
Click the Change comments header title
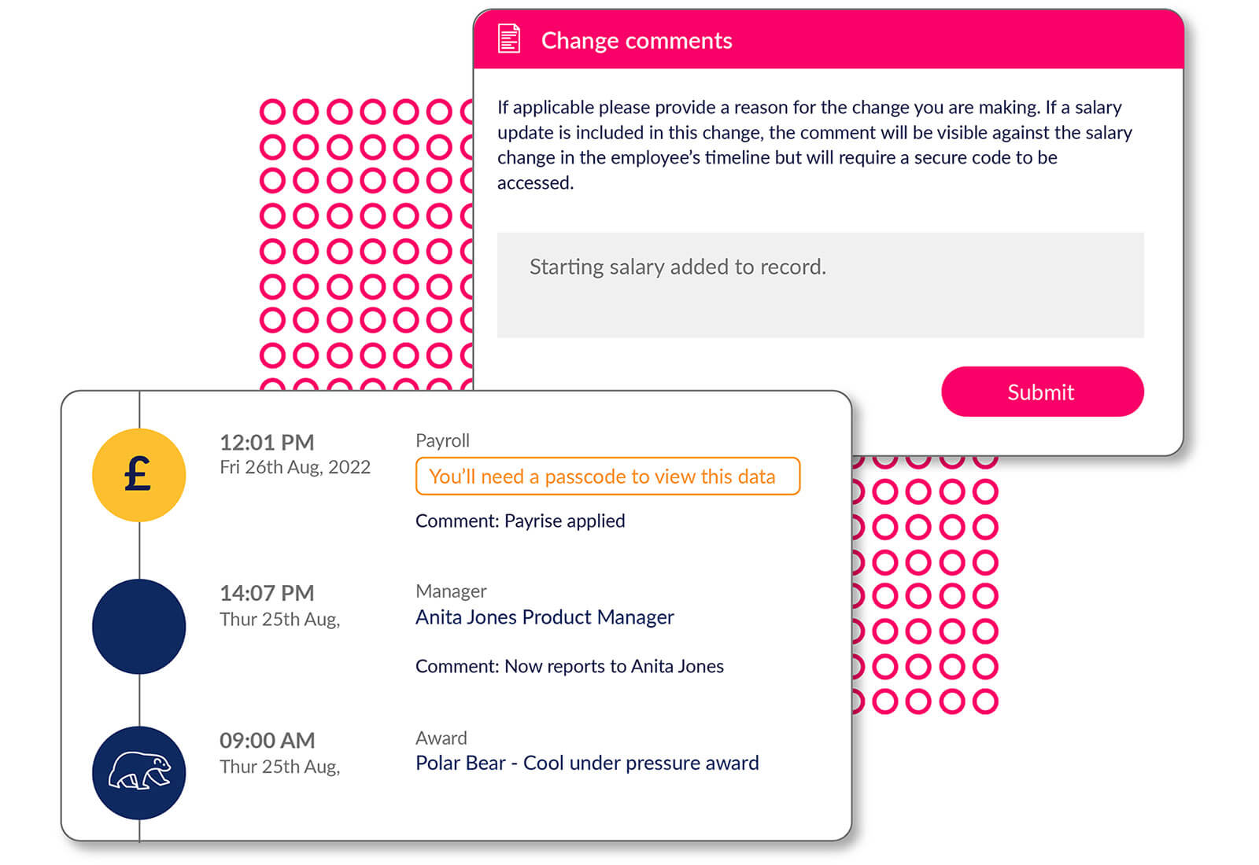637,40
